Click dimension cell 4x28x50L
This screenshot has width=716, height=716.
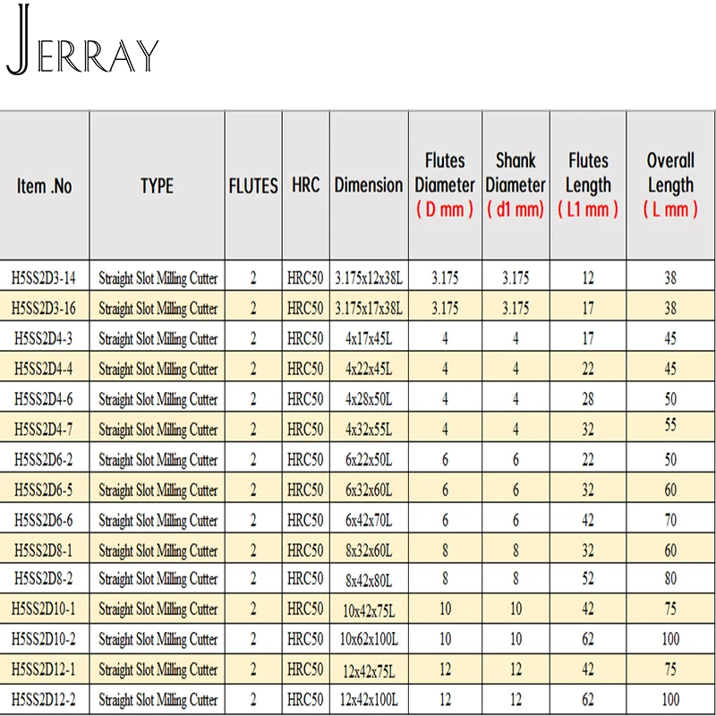[x=369, y=399]
